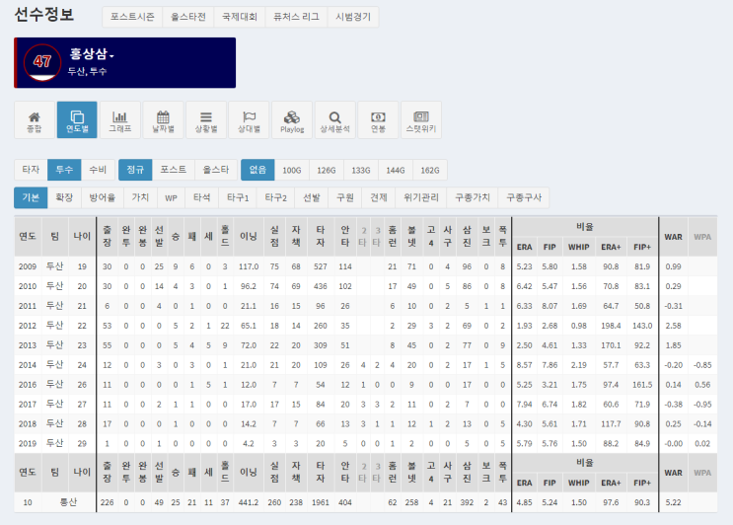This screenshot has height=525, width=733.
Task: Click the 선수정보 page heading
Action: [x=44, y=15]
